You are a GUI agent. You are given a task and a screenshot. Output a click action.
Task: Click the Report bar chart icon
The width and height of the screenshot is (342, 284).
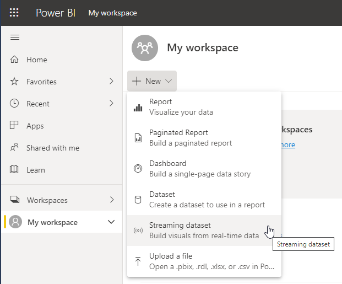(x=138, y=108)
